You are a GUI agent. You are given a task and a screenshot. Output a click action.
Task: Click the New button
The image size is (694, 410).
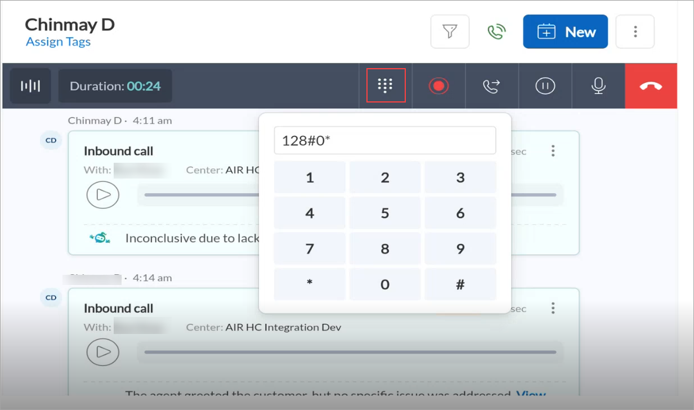coord(565,32)
